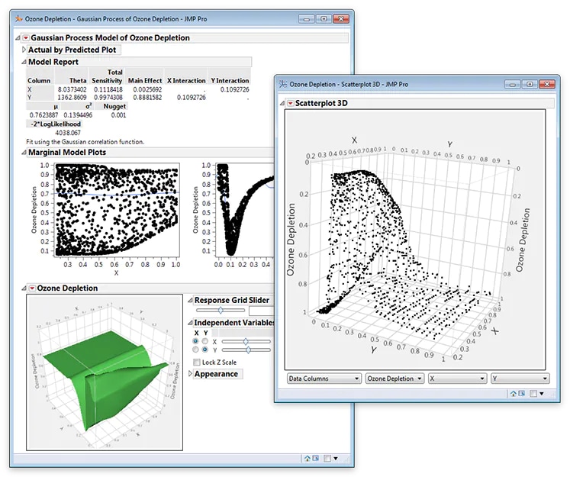Click 'Fit using the Gaussian correlation function' note
Image resolution: width=570 pixels, height=477 pixels.
85,142
